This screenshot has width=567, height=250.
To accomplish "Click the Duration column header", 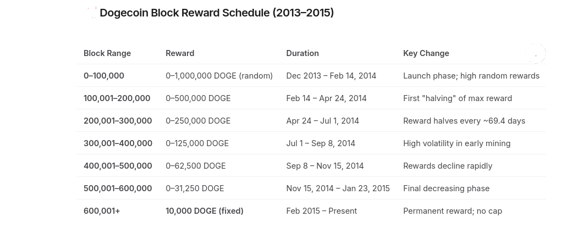I will coord(302,53).
